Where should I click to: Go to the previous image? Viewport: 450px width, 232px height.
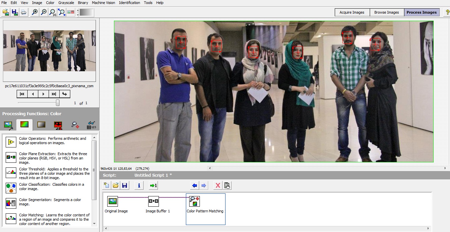[x=33, y=94]
